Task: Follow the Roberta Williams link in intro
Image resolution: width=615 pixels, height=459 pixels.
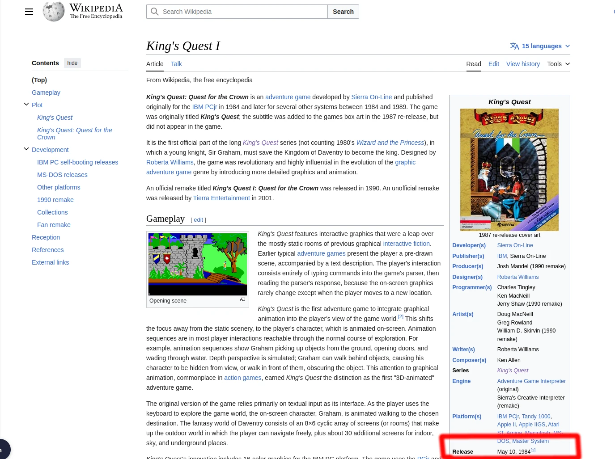Action: click(170, 162)
